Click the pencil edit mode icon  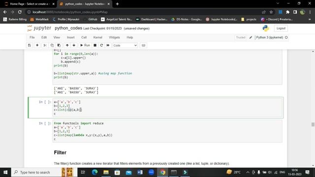[251, 37]
